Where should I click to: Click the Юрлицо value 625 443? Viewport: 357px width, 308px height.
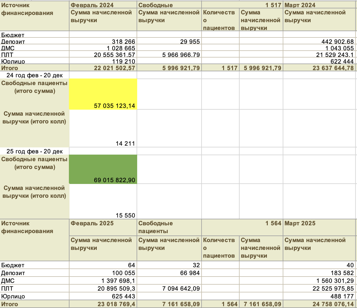click(x=103, y=296)
